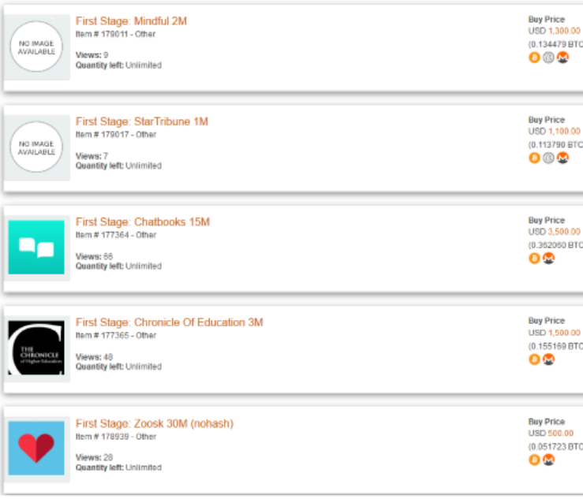583x499 pixels.
Task: Click Bitcoin icon on Chatbooks 15M listing
Action: (535, 259)
